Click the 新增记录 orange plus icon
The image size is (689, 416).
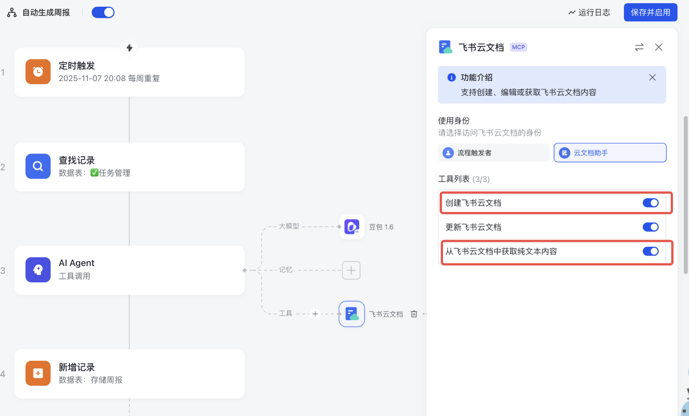pyautogui.click(x=38, y=373)
